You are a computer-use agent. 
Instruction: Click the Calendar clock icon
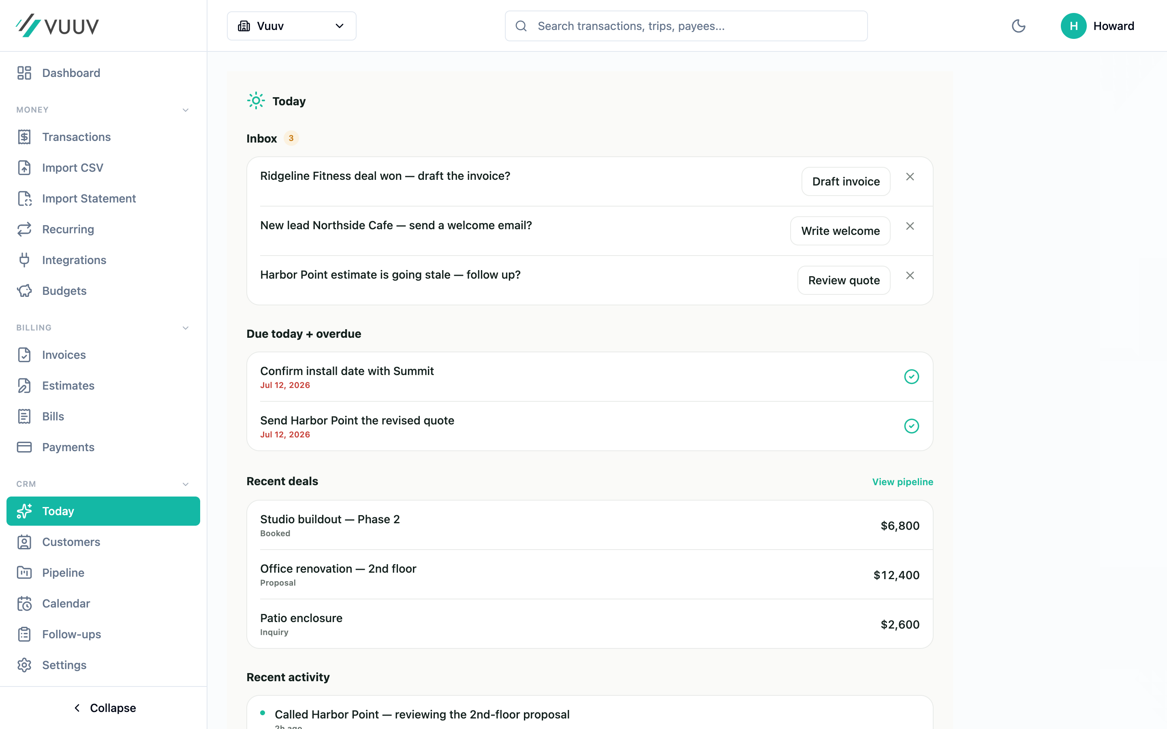coord(24,603)
